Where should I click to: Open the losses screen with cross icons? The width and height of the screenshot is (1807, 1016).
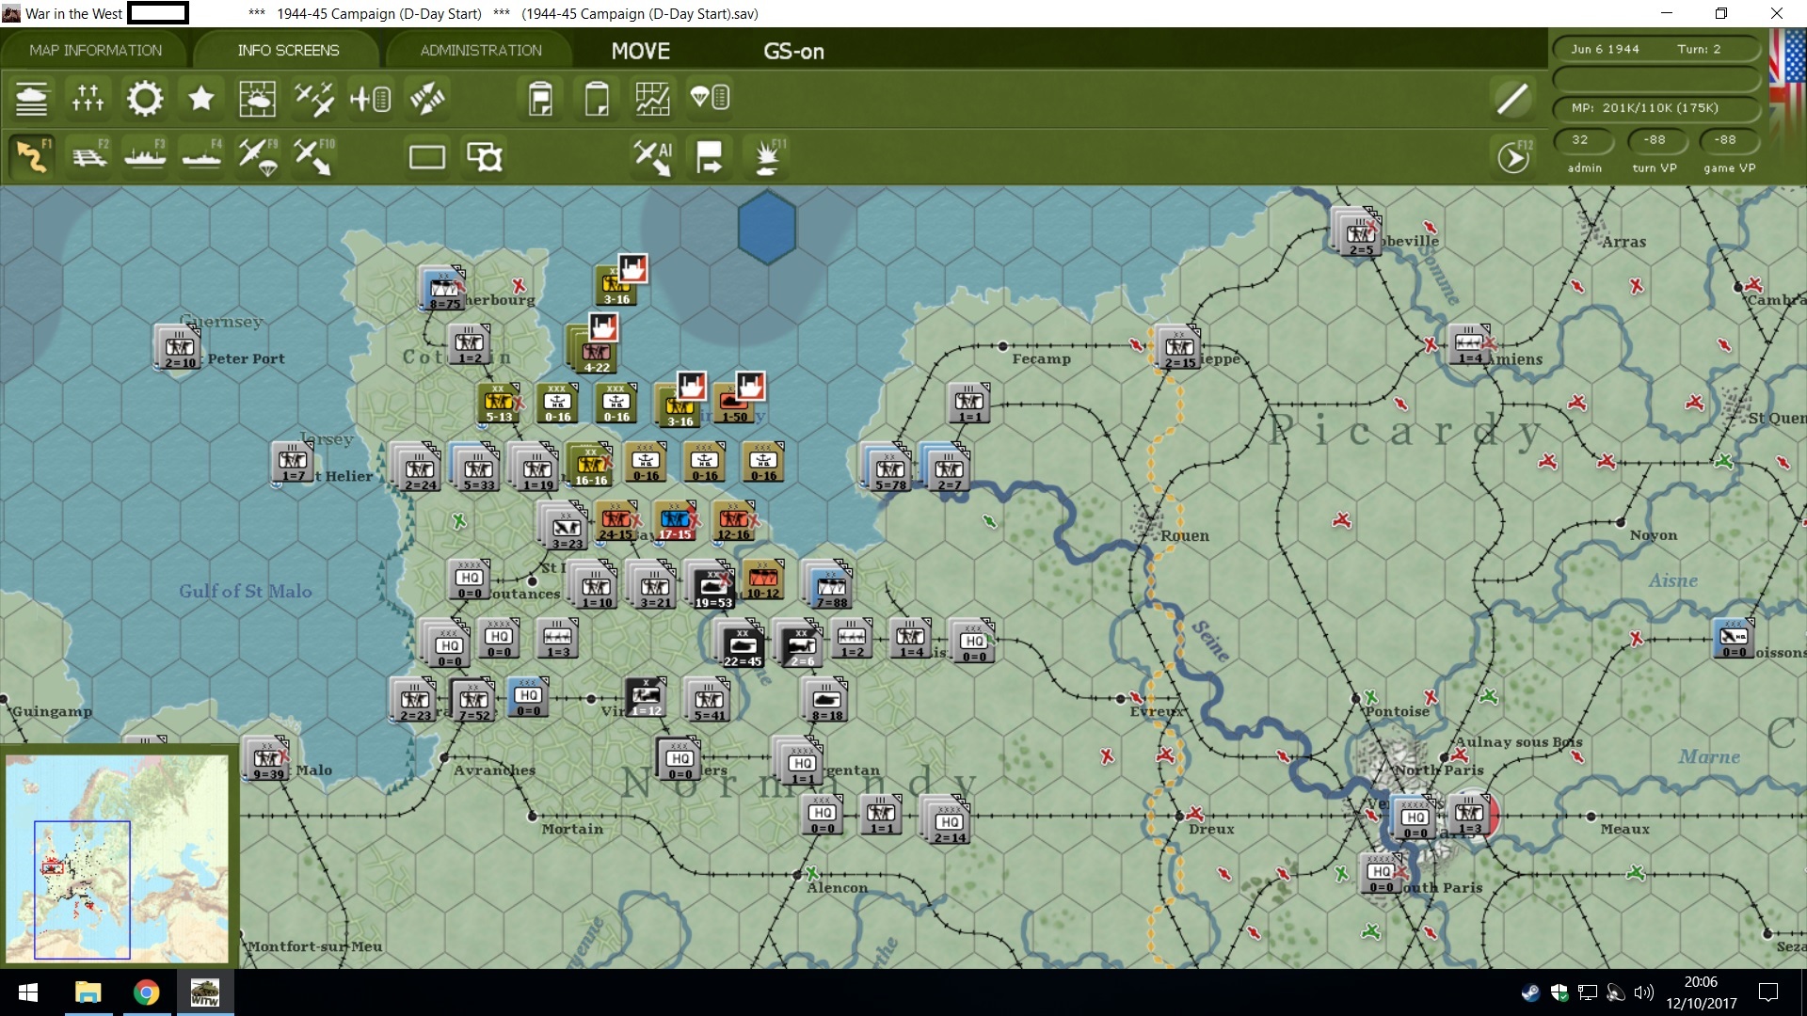point(88,99)
